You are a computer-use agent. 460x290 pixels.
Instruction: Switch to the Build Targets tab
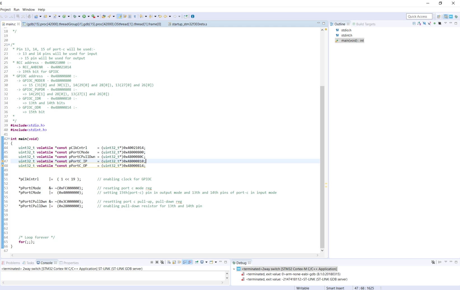coord(364,24)
